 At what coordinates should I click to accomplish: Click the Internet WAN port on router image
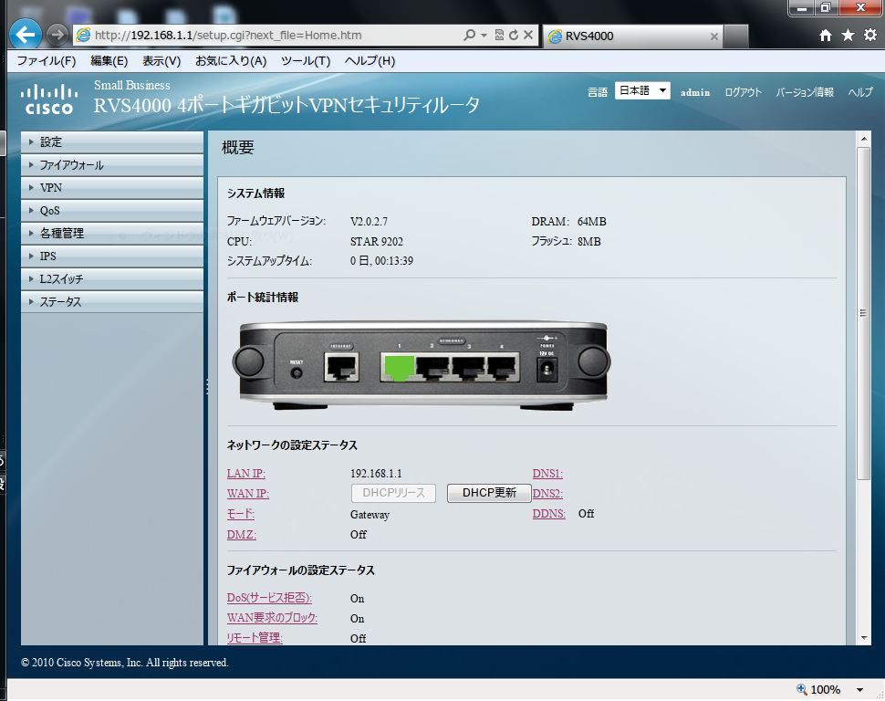(x=341, y=368)
